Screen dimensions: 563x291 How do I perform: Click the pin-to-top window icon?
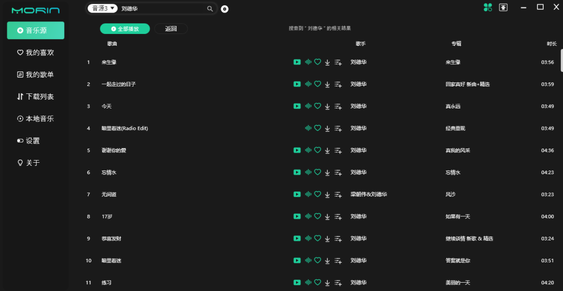[x=503, y=7]
